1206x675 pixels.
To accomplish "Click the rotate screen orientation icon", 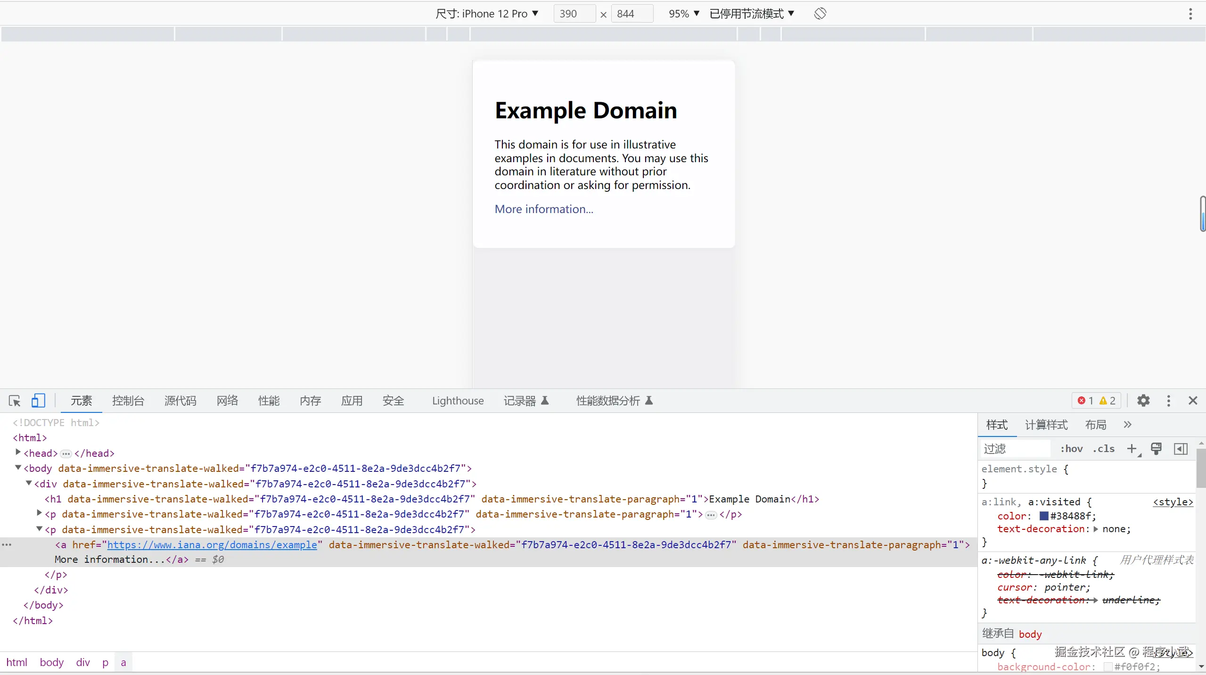I will tap(820, 14).
